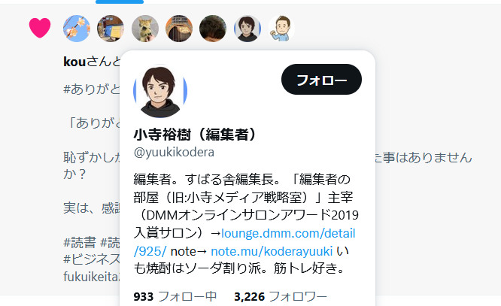Select the highlighted blue tab indicator at top
This screenshot has height=306, width=501.
click(120, 2)
